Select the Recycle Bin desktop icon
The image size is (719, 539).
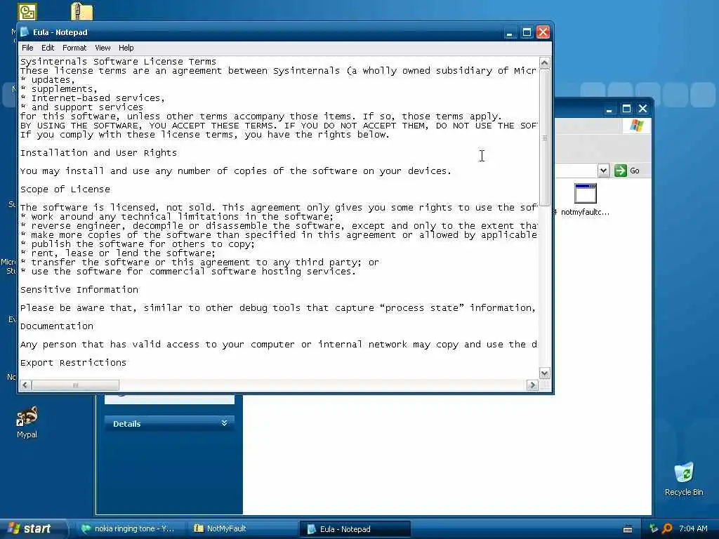[x=684, y=479]
